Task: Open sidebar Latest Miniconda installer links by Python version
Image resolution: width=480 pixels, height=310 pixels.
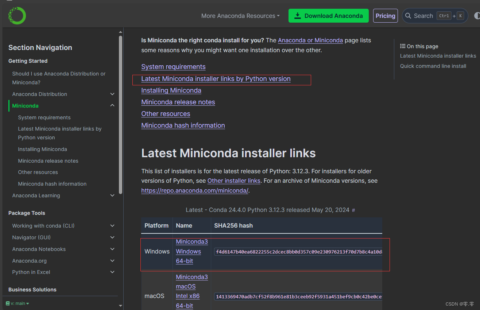Action: pos(60,133)
